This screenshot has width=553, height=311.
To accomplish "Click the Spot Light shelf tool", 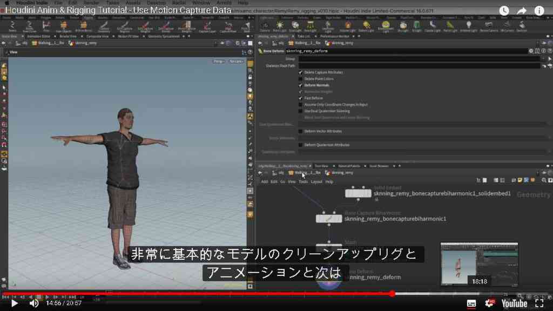I will click(295, 26).
